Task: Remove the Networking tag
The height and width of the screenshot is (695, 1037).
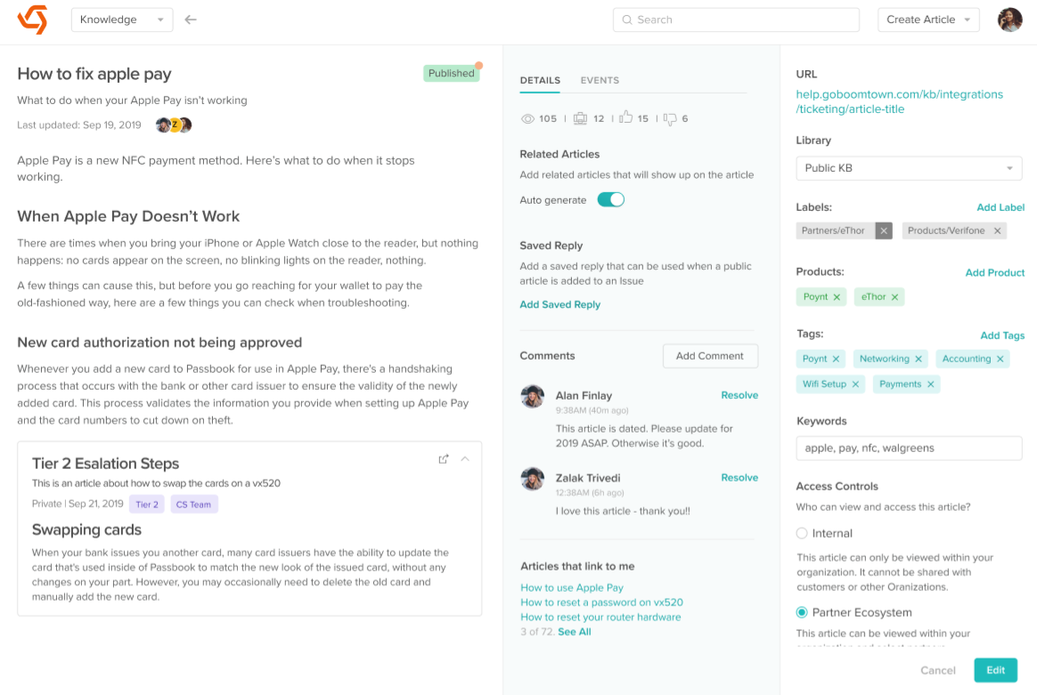Action: (918, 359)
